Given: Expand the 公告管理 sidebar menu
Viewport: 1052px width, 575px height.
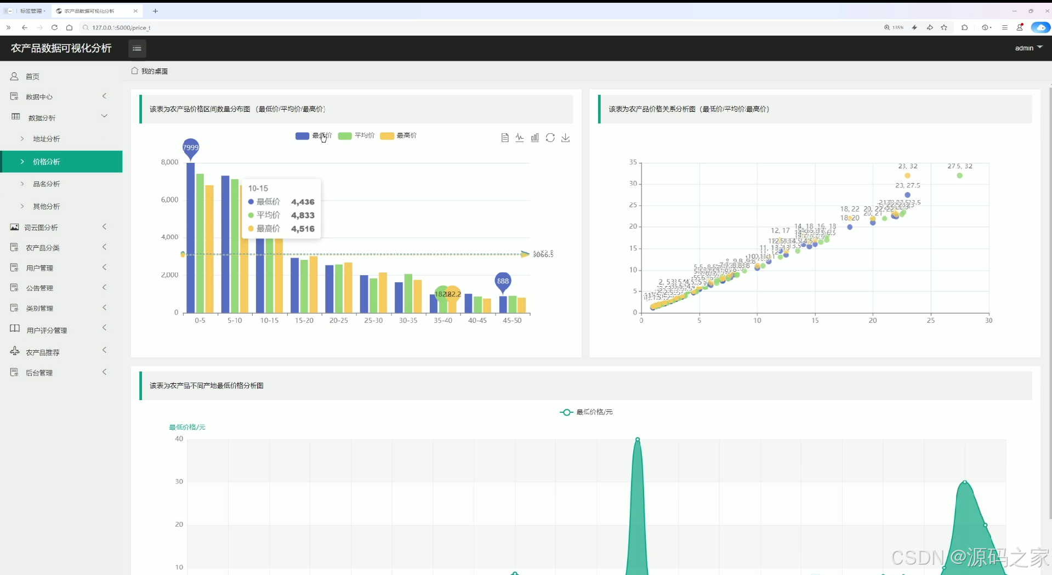Looking at the screenshot, I should (61, 288).
